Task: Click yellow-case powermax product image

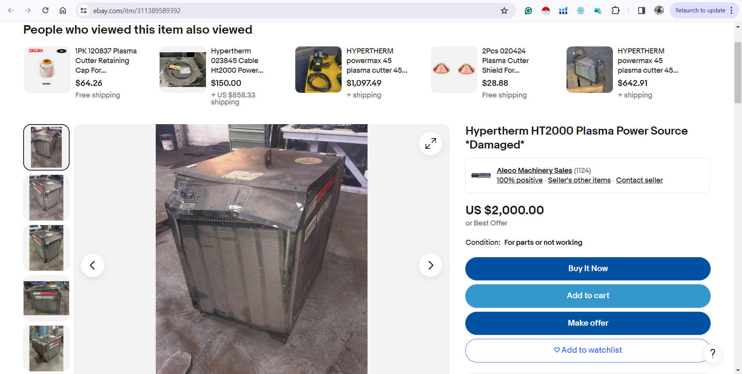Action: coord(318,70)
